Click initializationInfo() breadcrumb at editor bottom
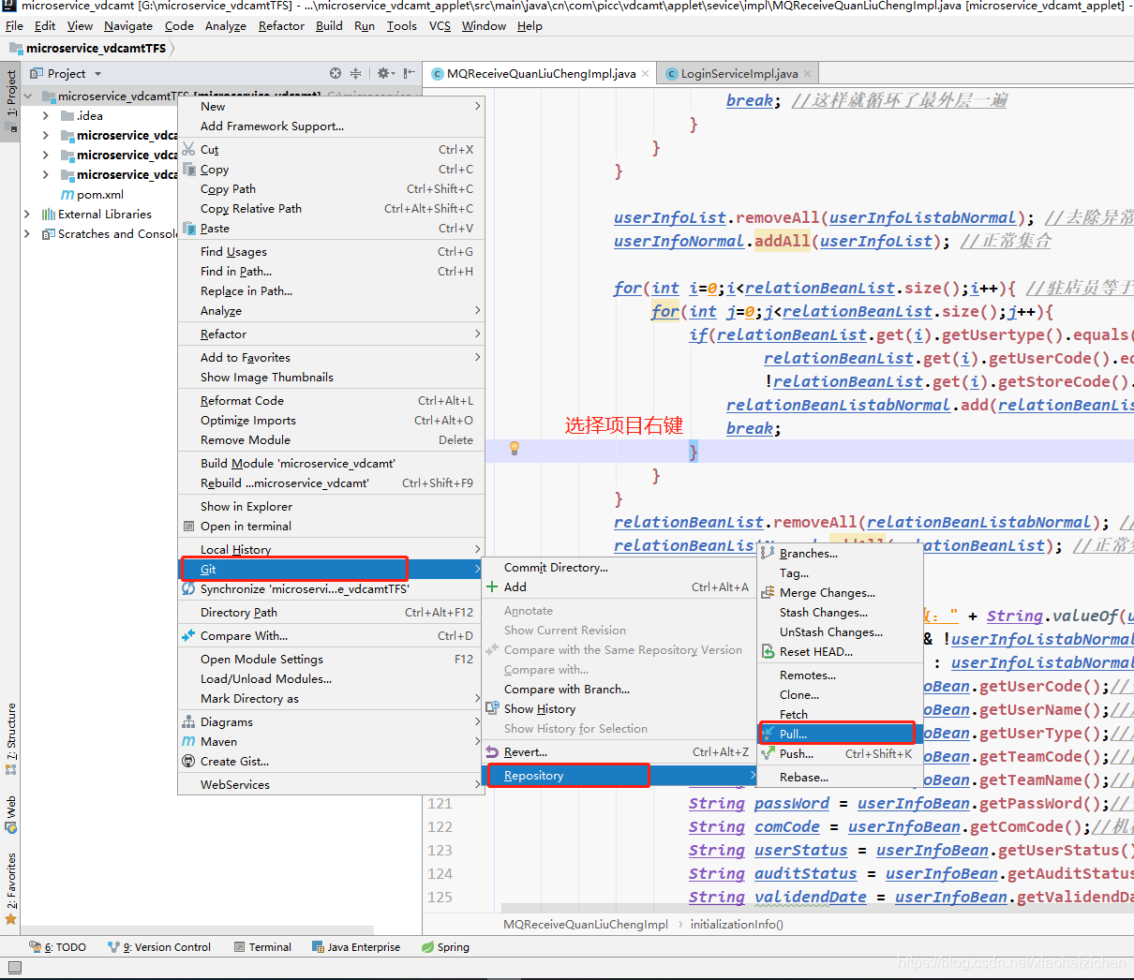The height and width of the screenshot is (980, 1134). tap(737, 925)
